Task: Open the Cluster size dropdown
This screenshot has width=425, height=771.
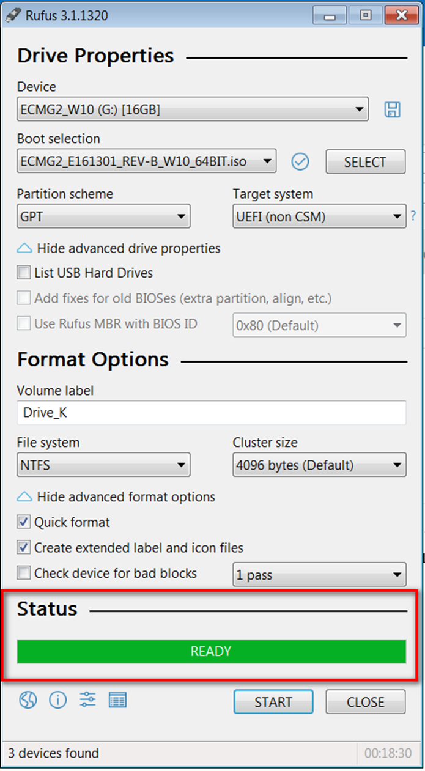Action: coord(319,465)
